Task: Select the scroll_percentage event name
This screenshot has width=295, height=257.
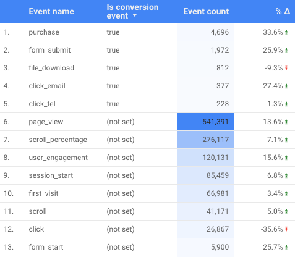Action: point(58,140)
